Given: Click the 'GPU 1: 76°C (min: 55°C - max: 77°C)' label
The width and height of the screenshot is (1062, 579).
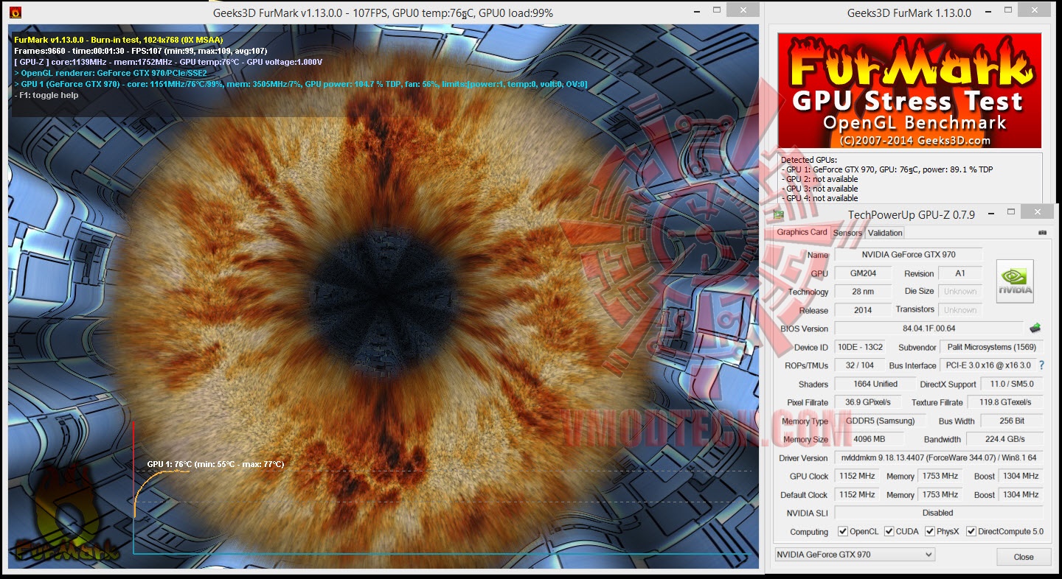Looking at the screenshot, I should pos(215,464).
